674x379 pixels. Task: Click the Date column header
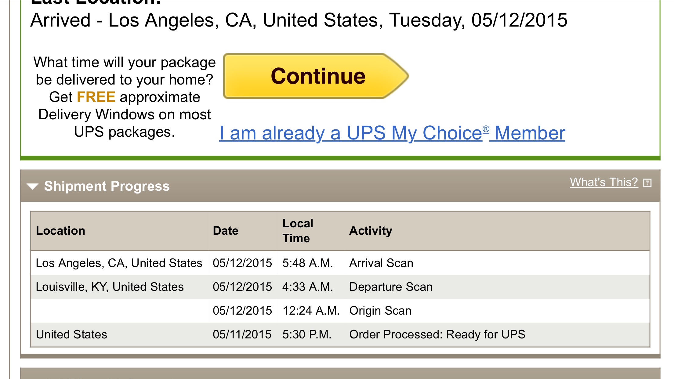coord(226,231)
